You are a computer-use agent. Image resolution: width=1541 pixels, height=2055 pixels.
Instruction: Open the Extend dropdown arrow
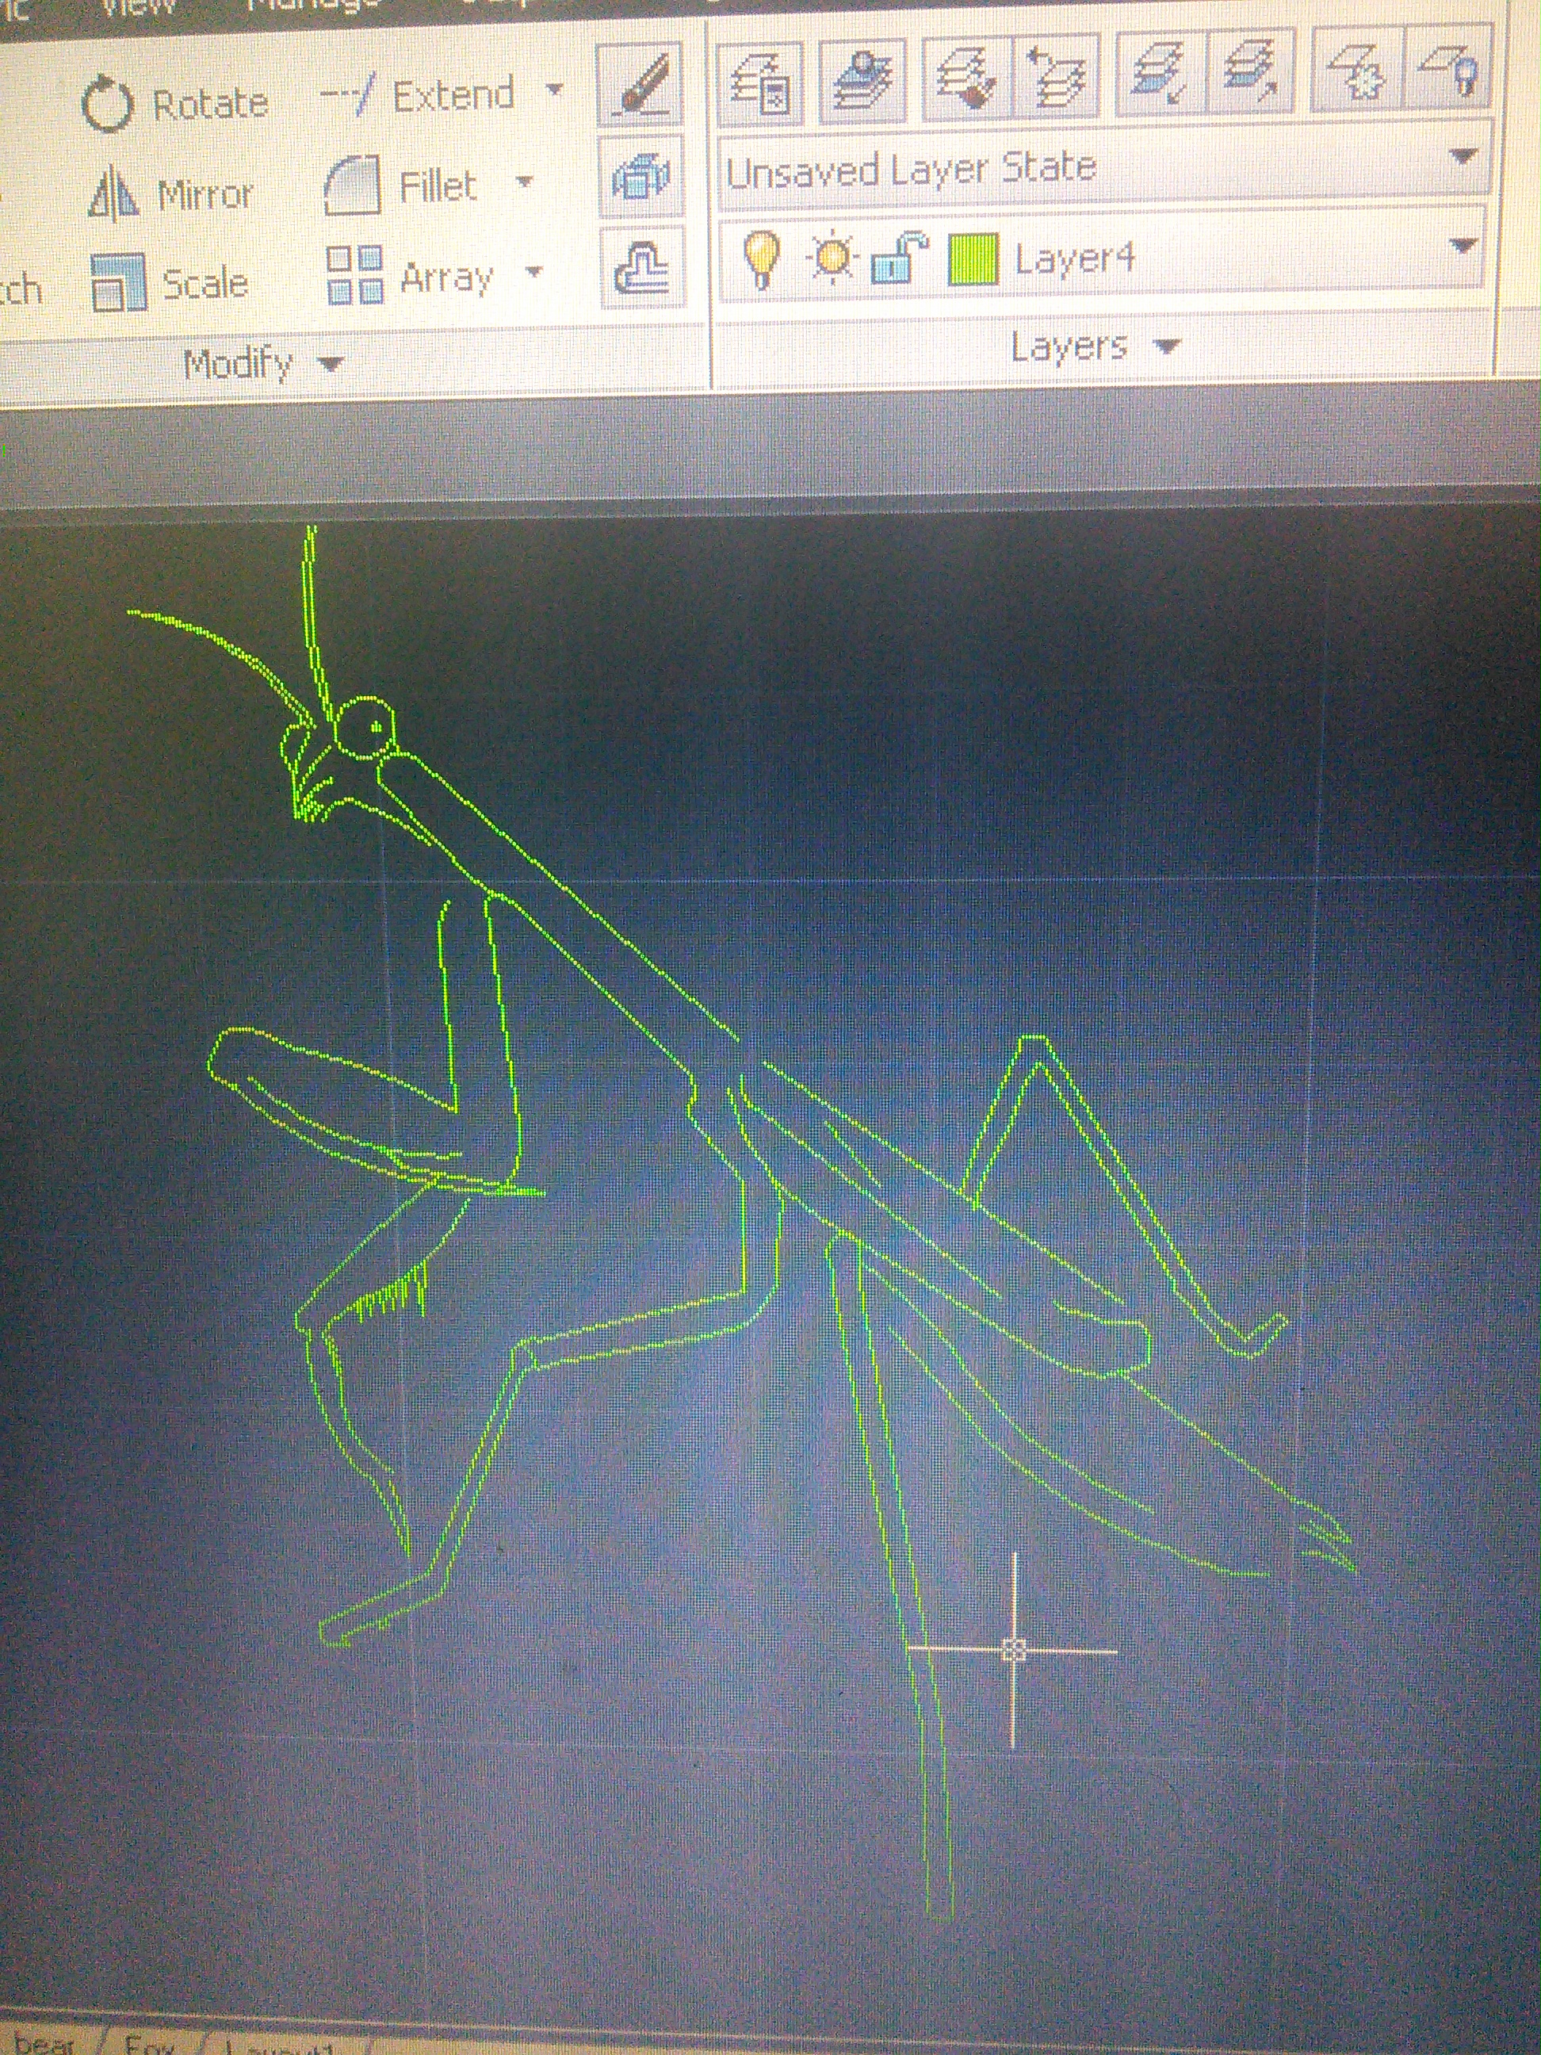coord(553,91)
